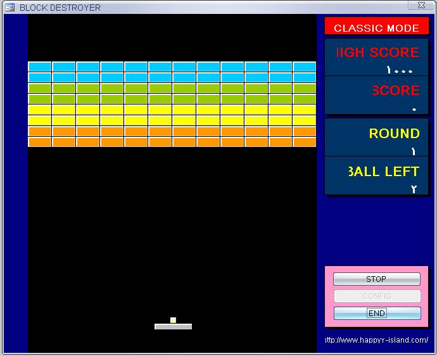Click the SCORE panel
The image size is (437, 356).
(377, 95)
